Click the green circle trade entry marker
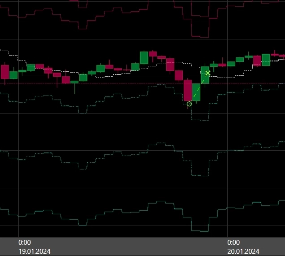The width and height of the screenshot is (285, 256). [189, 104]
